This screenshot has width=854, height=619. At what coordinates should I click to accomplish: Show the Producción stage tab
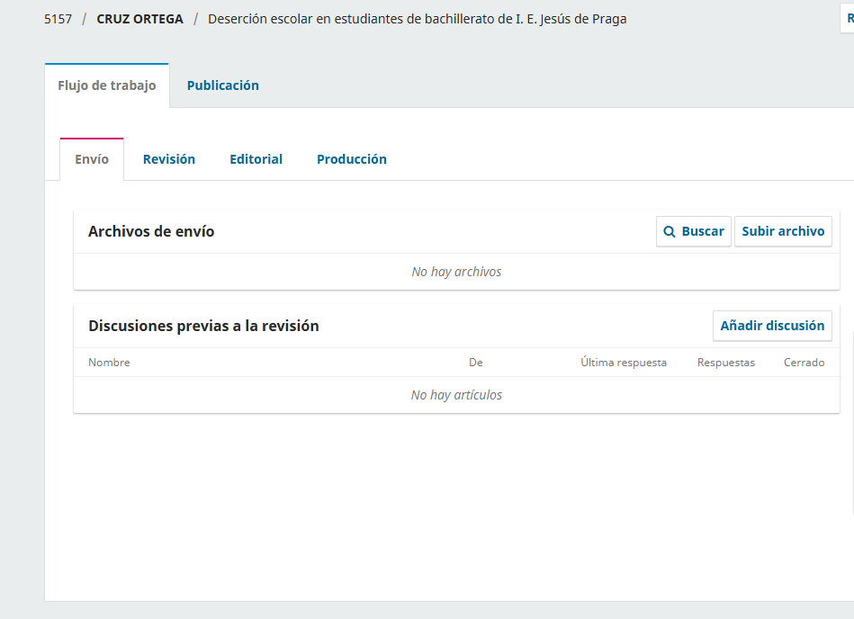click(351, 159)
